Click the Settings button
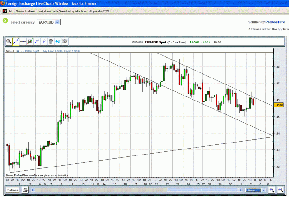 12,190
